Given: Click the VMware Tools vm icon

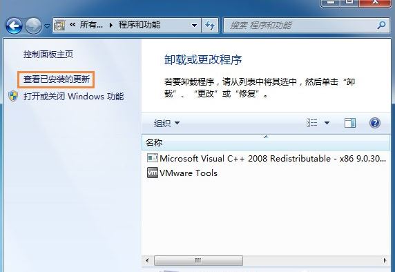Looking at the screenshot, I should tap(153, 173).
